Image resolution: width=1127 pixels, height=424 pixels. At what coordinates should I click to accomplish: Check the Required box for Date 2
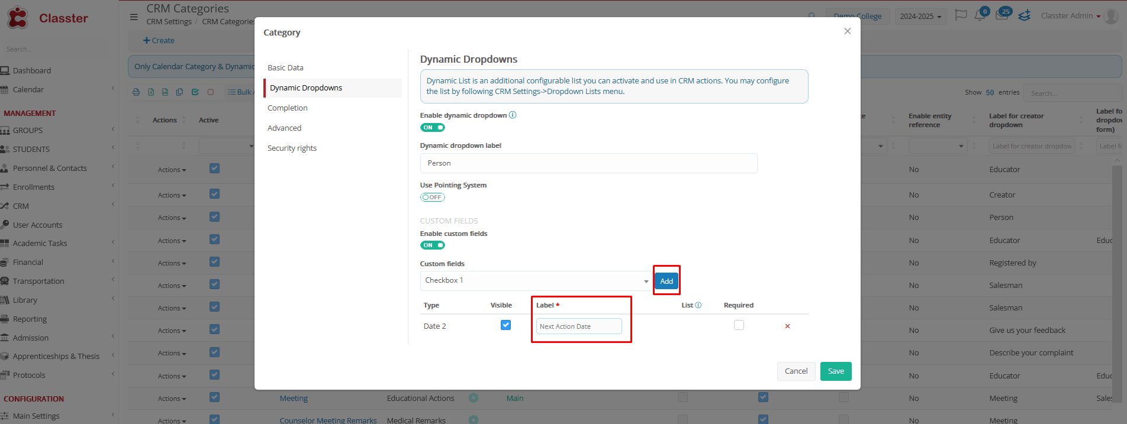click(x=739, y=325)
